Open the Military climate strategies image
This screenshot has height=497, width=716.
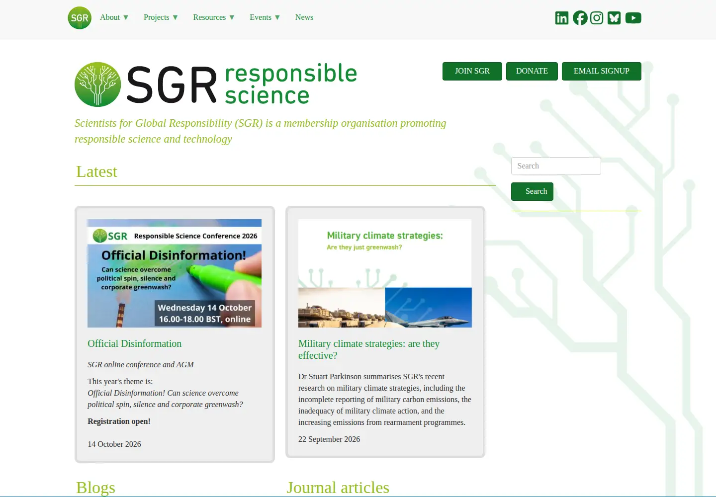tap(385, 273)
